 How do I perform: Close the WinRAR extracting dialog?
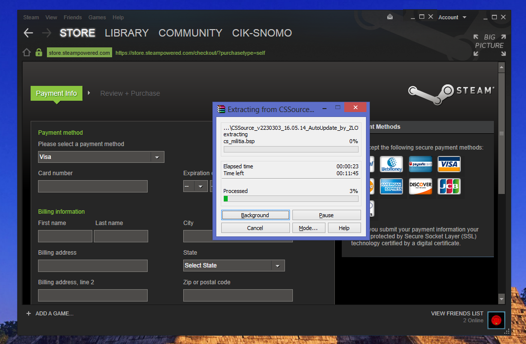356,107
